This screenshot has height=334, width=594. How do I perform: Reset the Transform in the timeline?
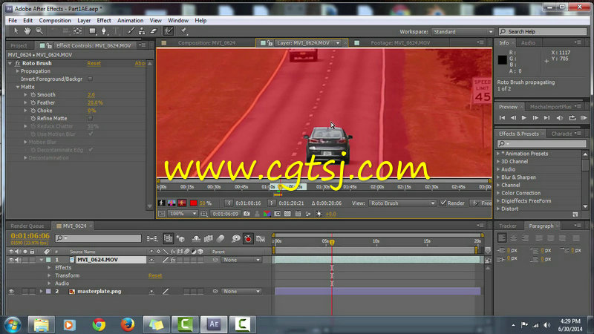(x=155, y=275)
